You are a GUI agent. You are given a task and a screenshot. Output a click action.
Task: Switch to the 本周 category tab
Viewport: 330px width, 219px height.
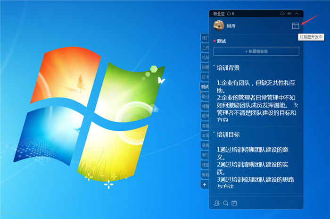click(x=205, y=135)
